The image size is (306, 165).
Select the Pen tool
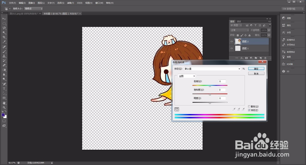pyautogui.click(x=4, y=84)
